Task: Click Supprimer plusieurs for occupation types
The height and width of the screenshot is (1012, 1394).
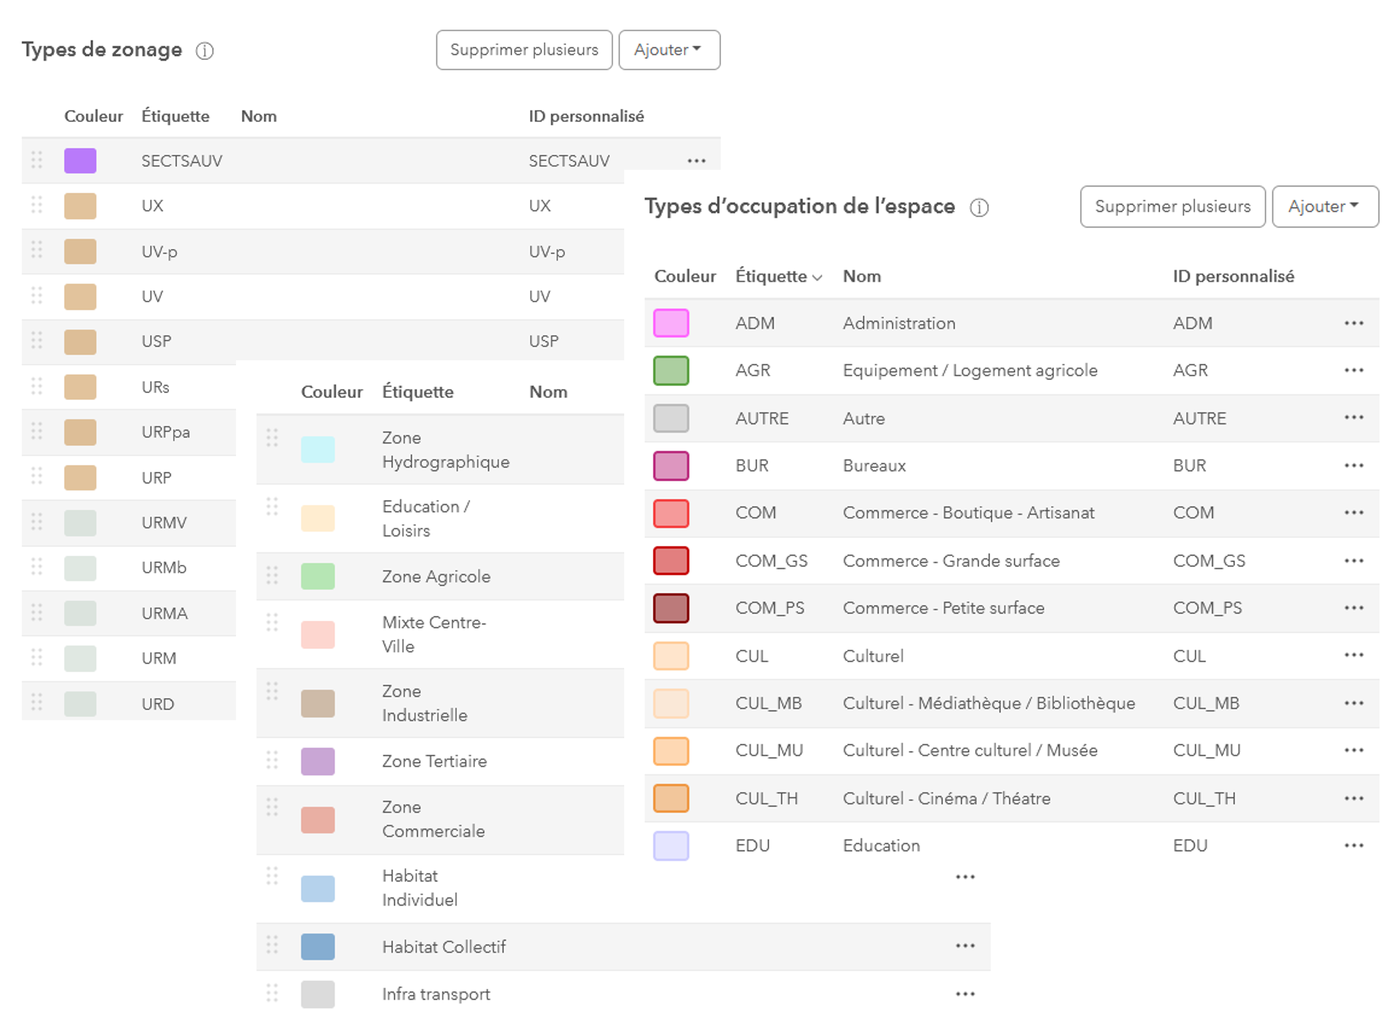Action: coord(1172,207)
